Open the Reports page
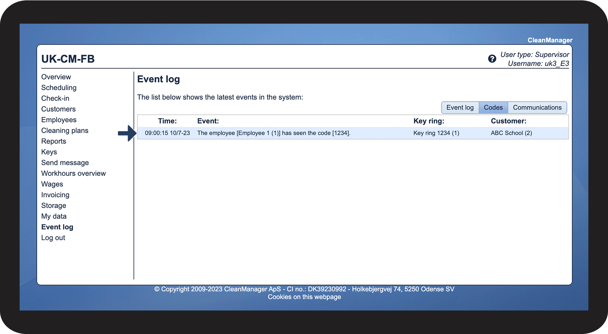 tap(54, 141)
